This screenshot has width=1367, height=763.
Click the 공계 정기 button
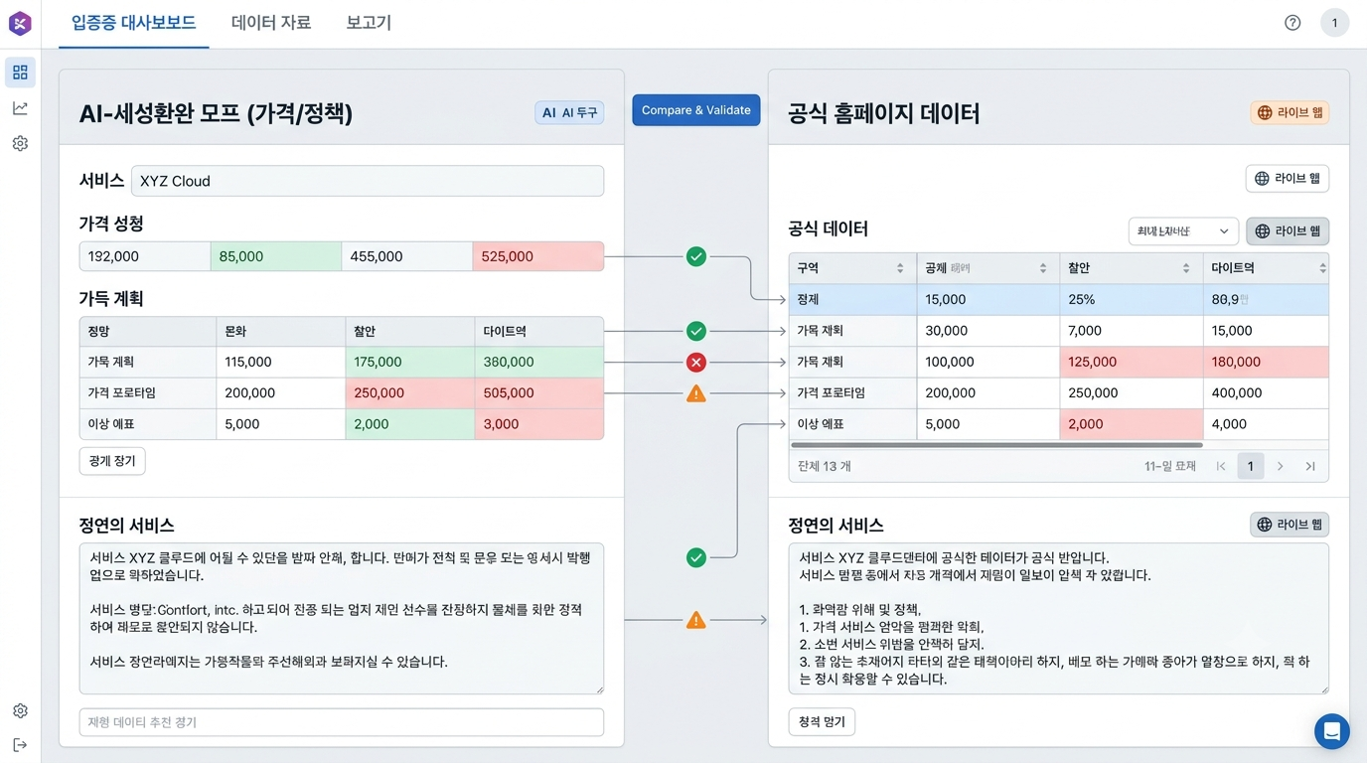tap(112, 461)
